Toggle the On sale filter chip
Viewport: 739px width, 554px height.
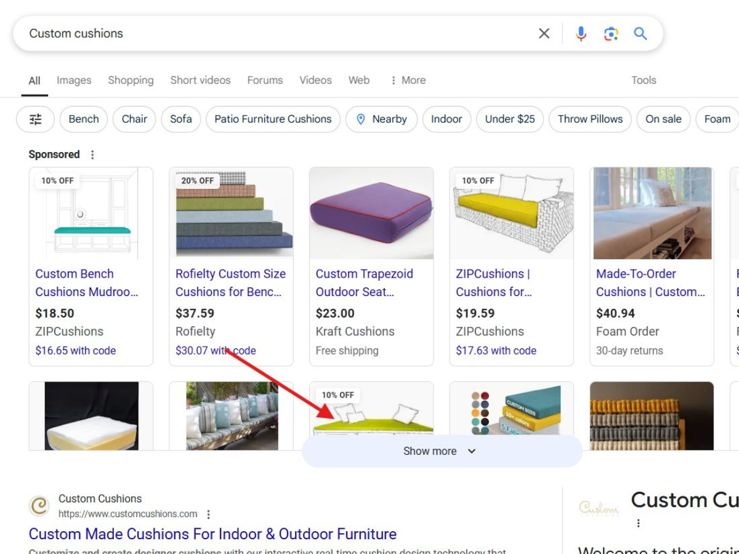(663, 119)
